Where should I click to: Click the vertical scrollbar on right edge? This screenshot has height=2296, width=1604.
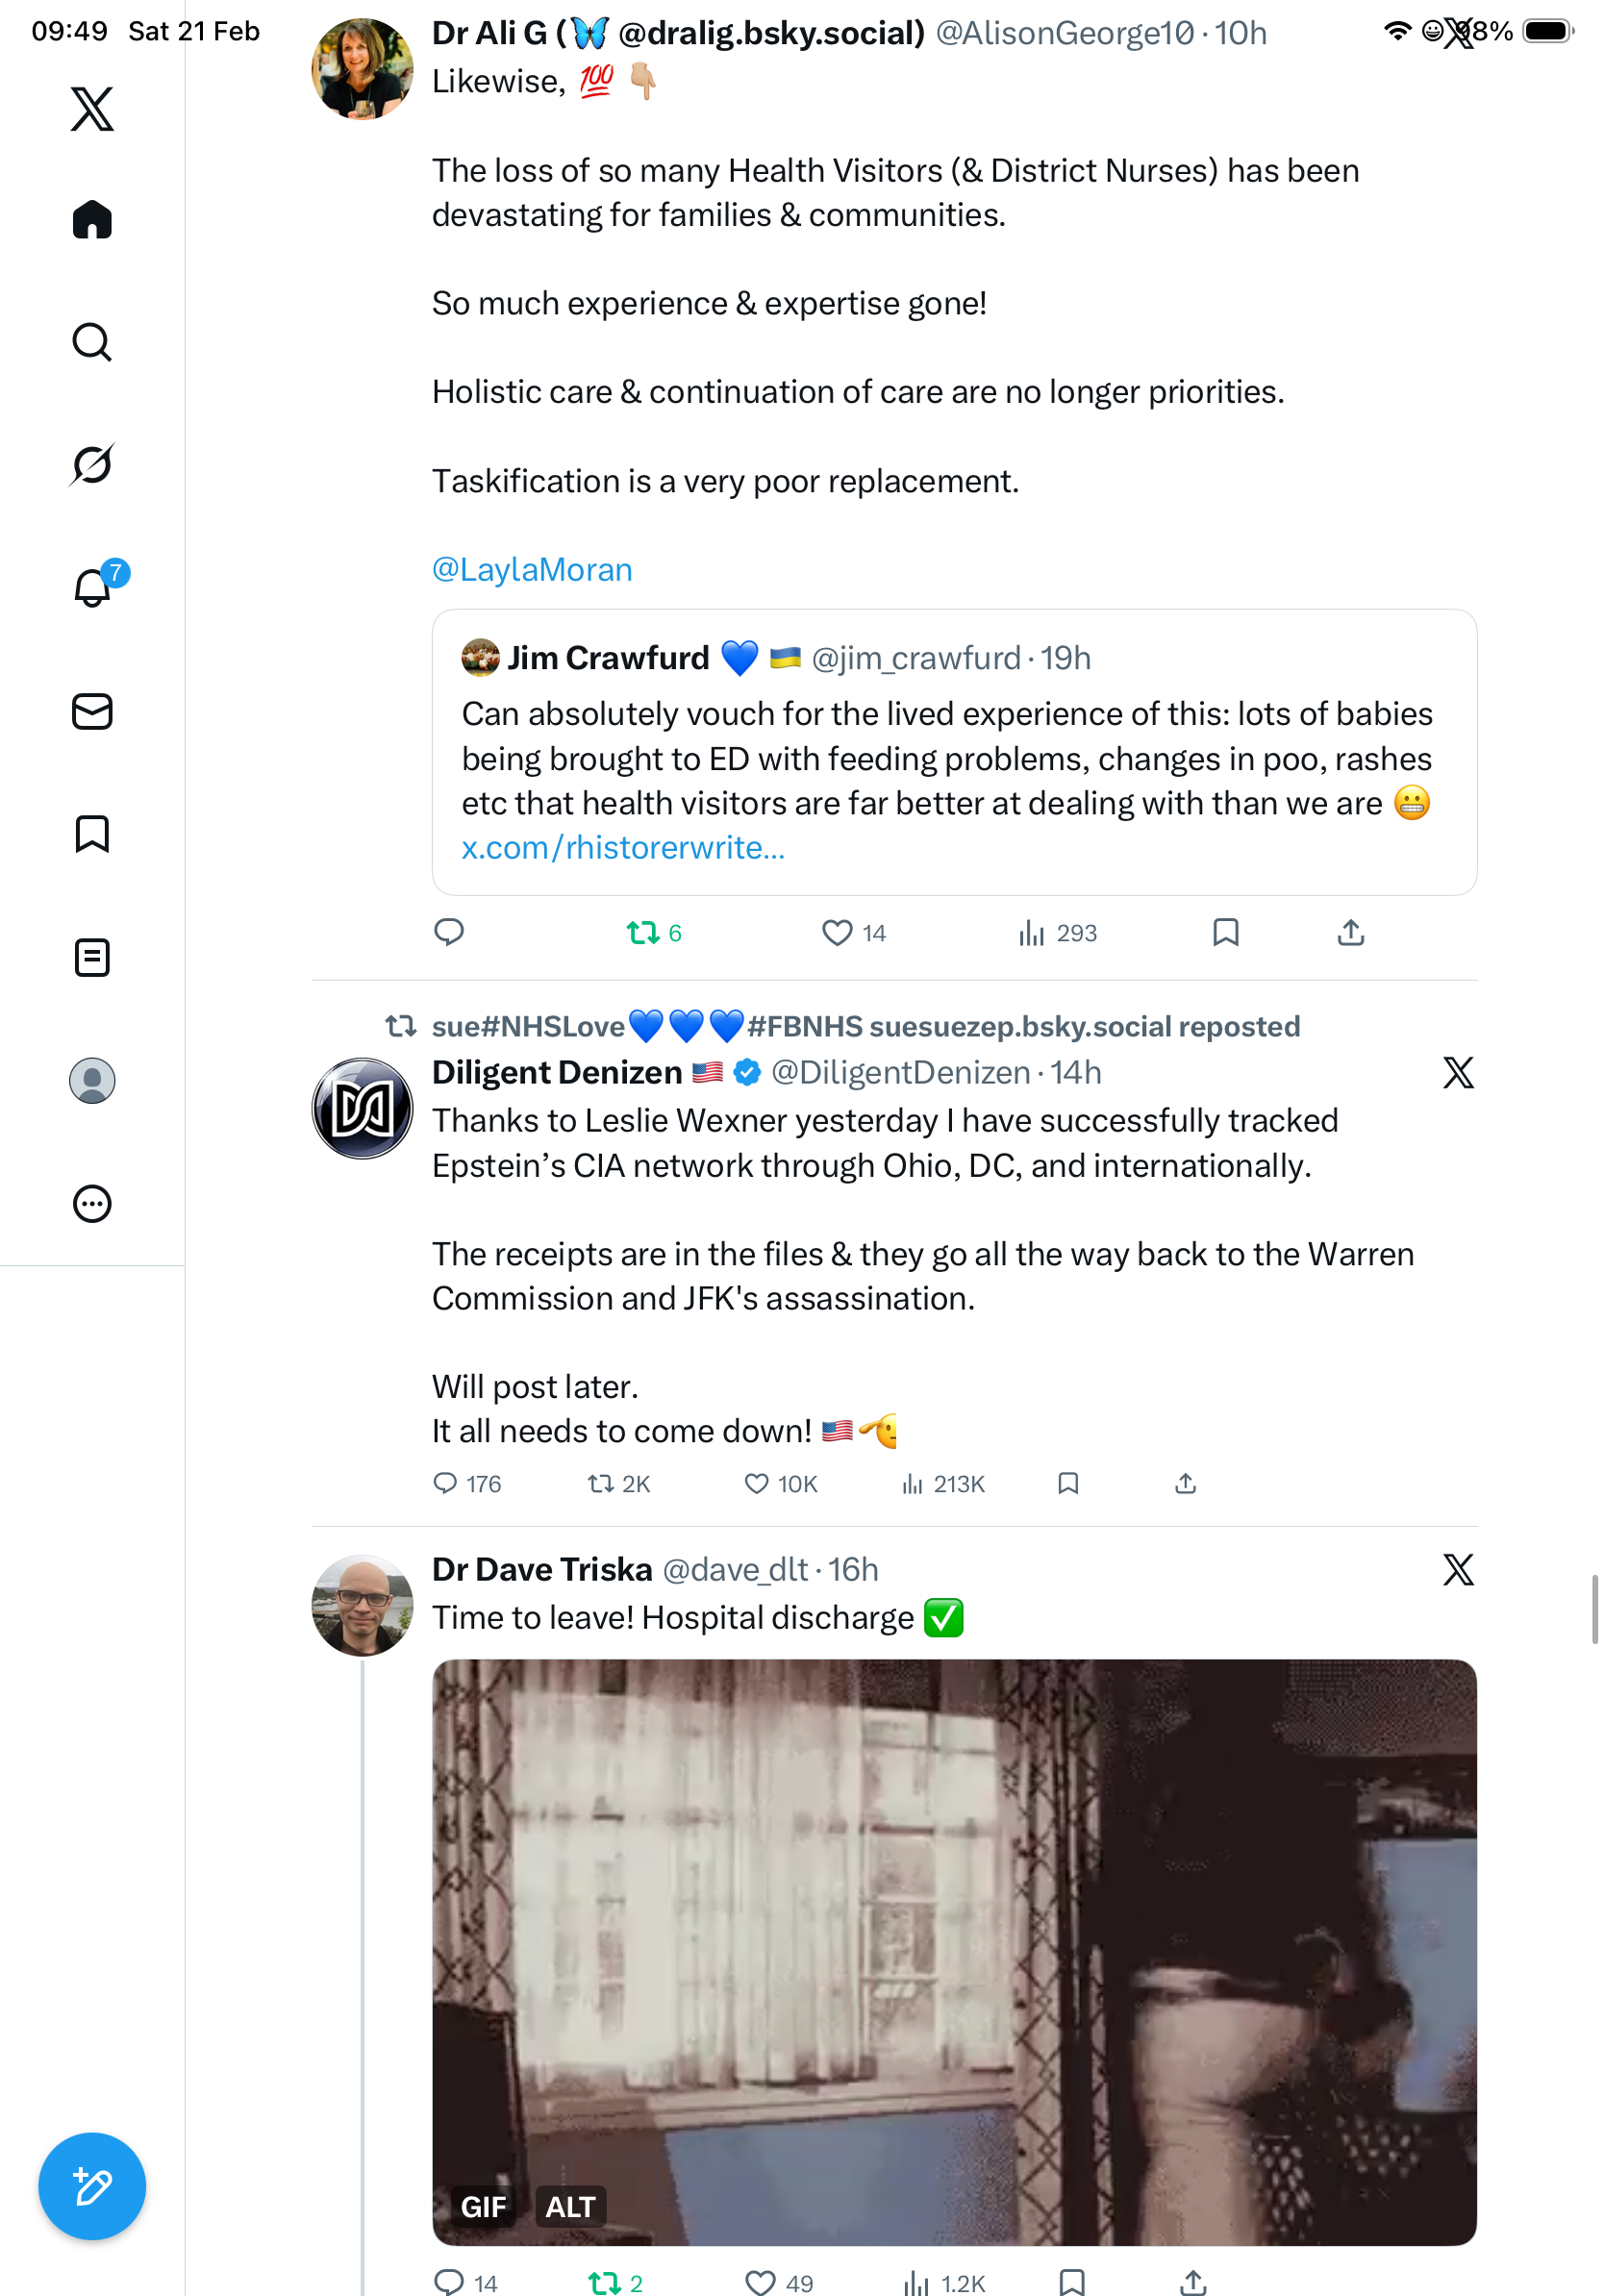click(1594, 1608)
